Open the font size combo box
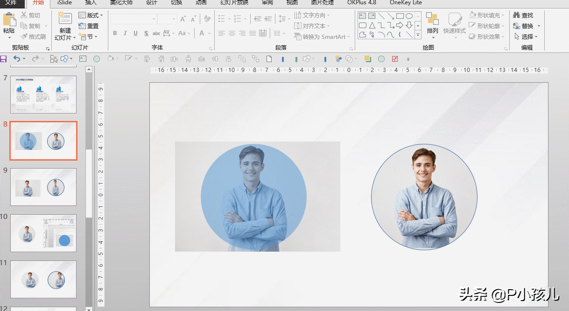The image size is (569, 311). click(167, 19)
